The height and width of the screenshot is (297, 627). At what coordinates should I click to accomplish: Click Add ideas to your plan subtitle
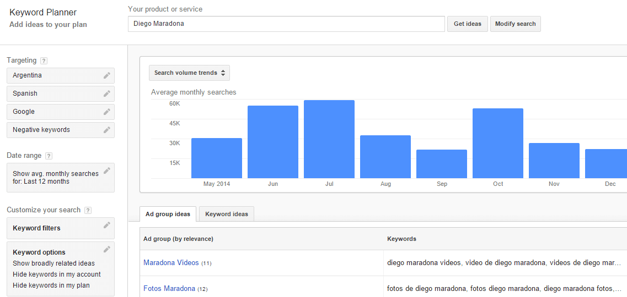[x=48, y=25]
